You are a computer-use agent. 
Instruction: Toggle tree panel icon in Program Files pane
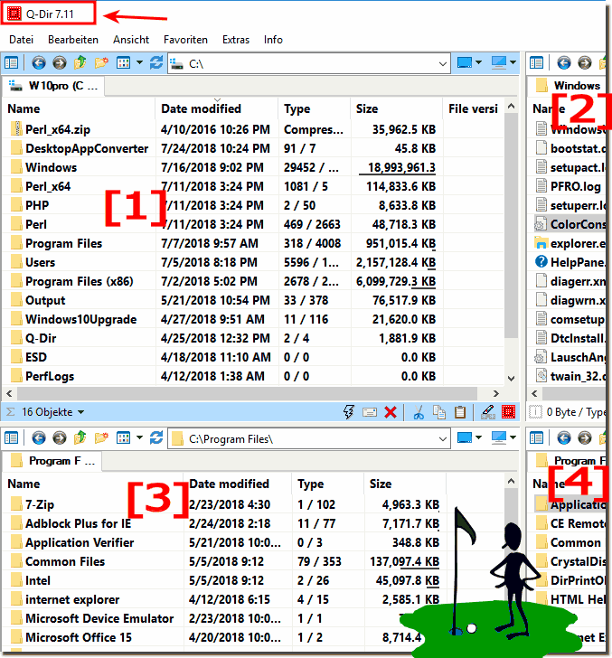click(x=12, y=438)
